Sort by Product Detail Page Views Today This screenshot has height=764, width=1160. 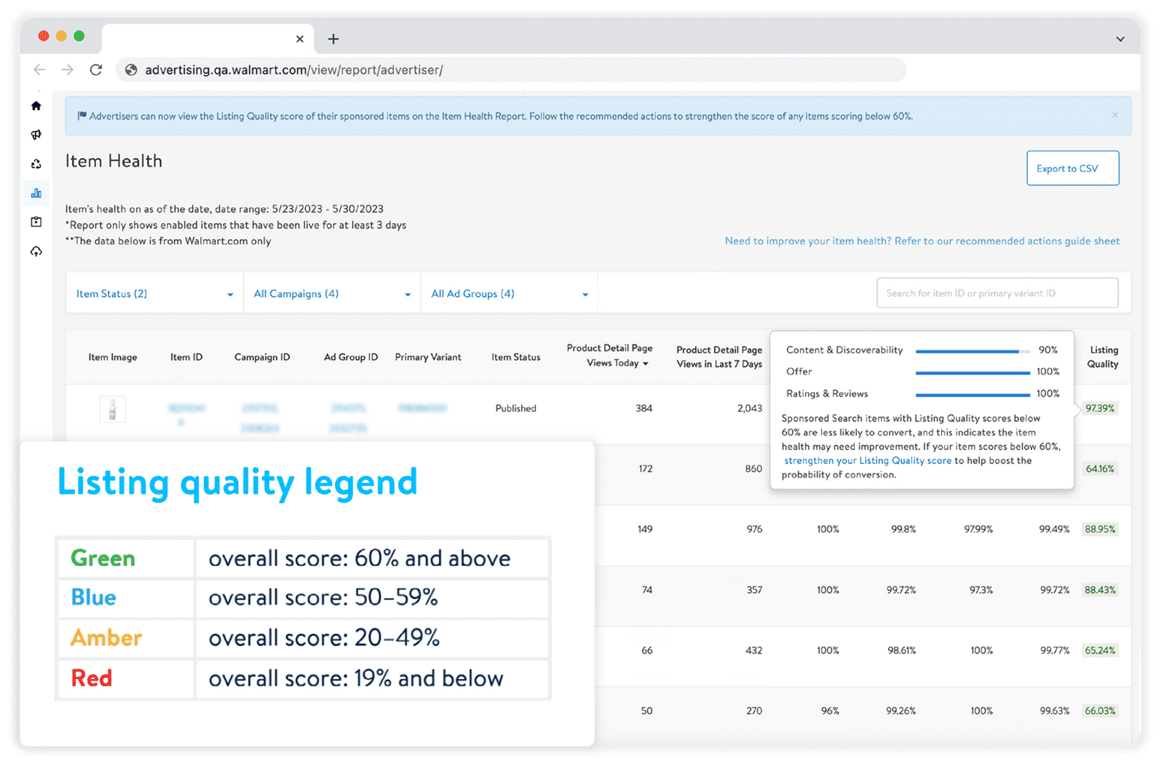tap(609, 356)
